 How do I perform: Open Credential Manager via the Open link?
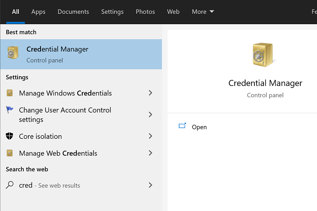(x=199, y=127)
